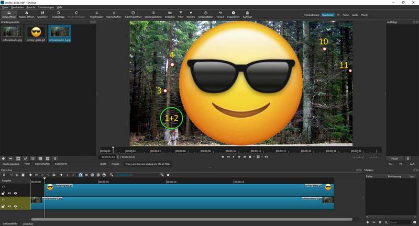Open the Einstellungen menu
419x226 pixels.
[45, 8]
